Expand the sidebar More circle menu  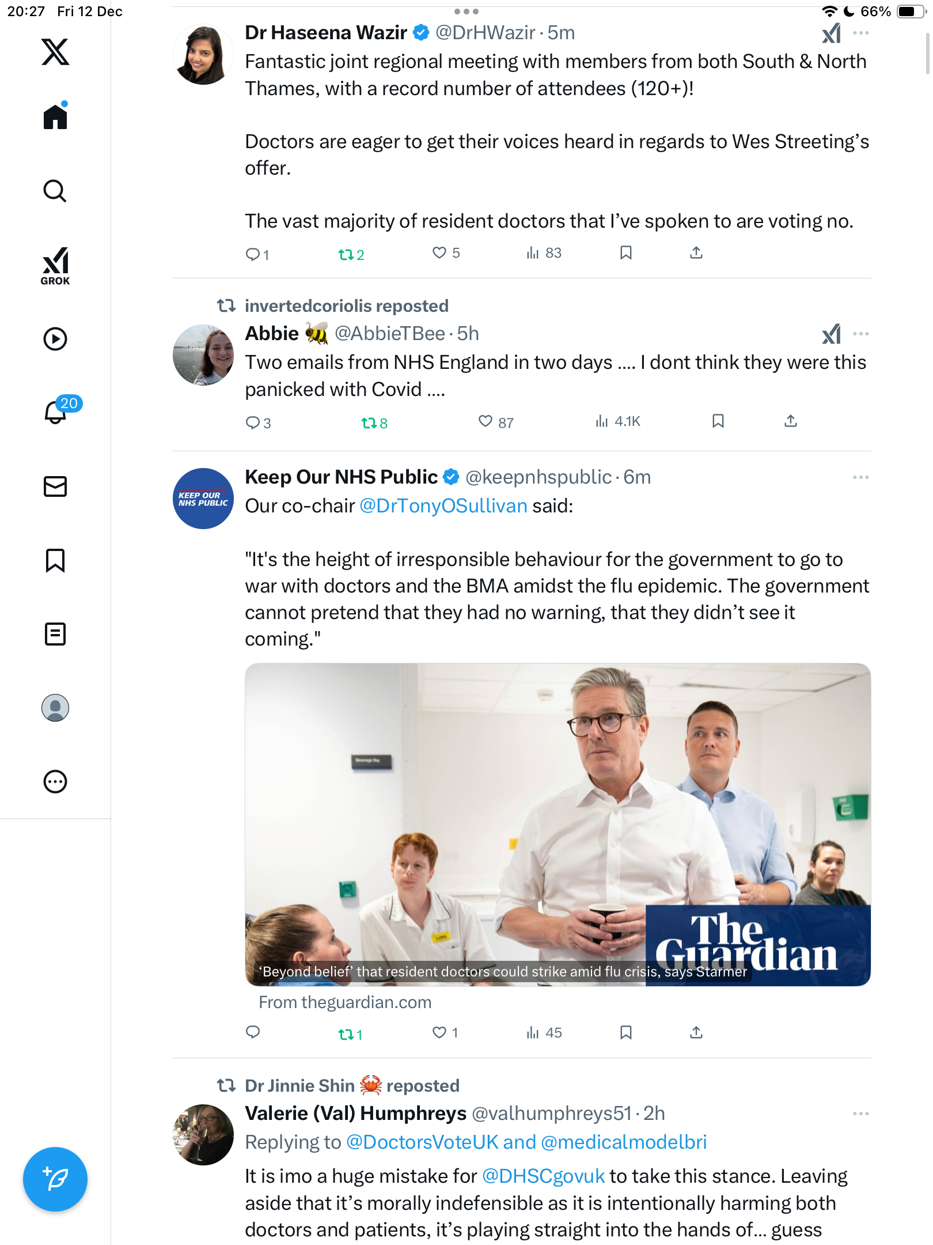coord(55,782)
